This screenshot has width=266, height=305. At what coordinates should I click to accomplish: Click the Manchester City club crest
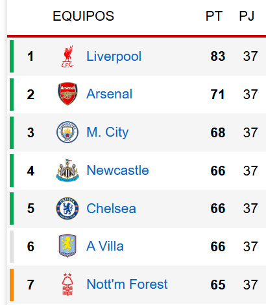[67, 132]
